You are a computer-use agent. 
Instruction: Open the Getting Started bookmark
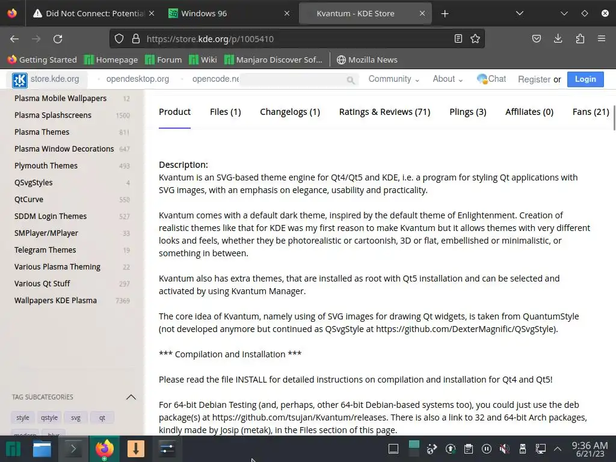click(42, 60)
